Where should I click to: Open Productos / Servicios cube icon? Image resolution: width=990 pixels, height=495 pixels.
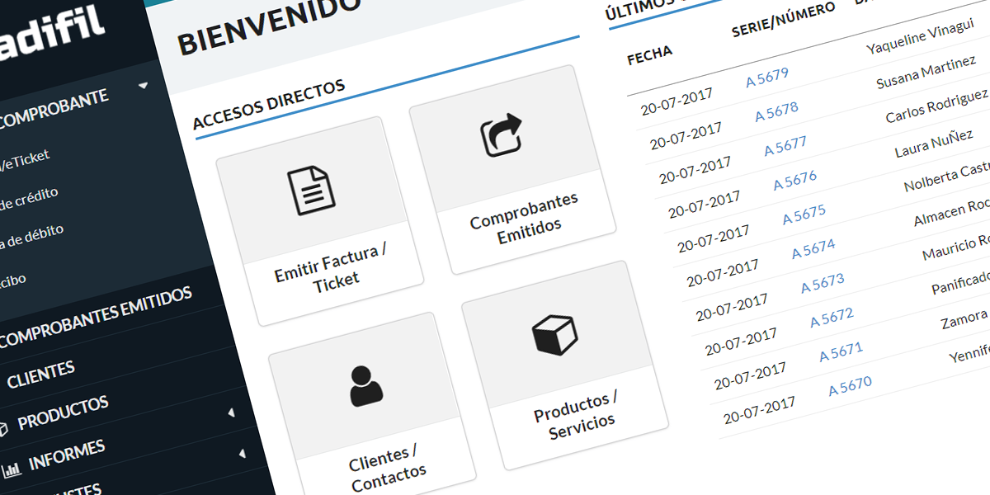point(554,335)
